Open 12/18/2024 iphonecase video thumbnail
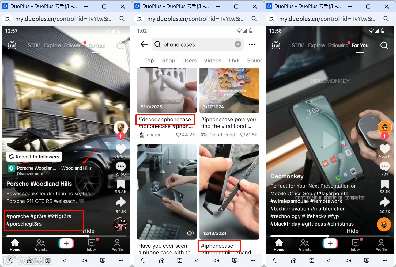Screen dimensions: 396x267 [229, 192]
